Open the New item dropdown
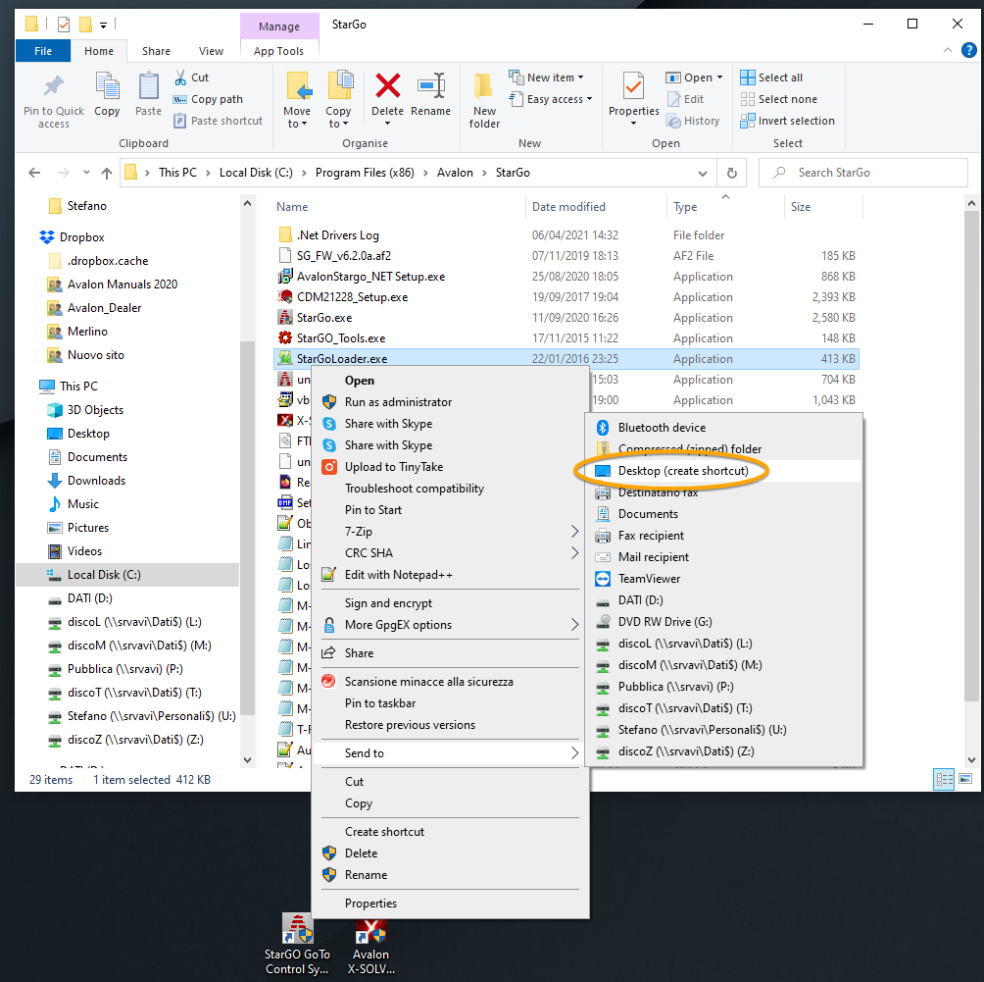 click(x=546, y=78)
